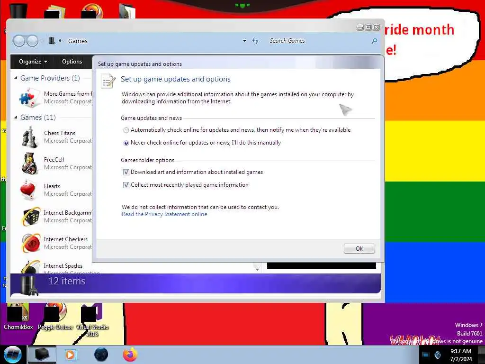This screenshot has width=485, height=364.
Task: Click the 12 items status text
Action: pos(67,281)
